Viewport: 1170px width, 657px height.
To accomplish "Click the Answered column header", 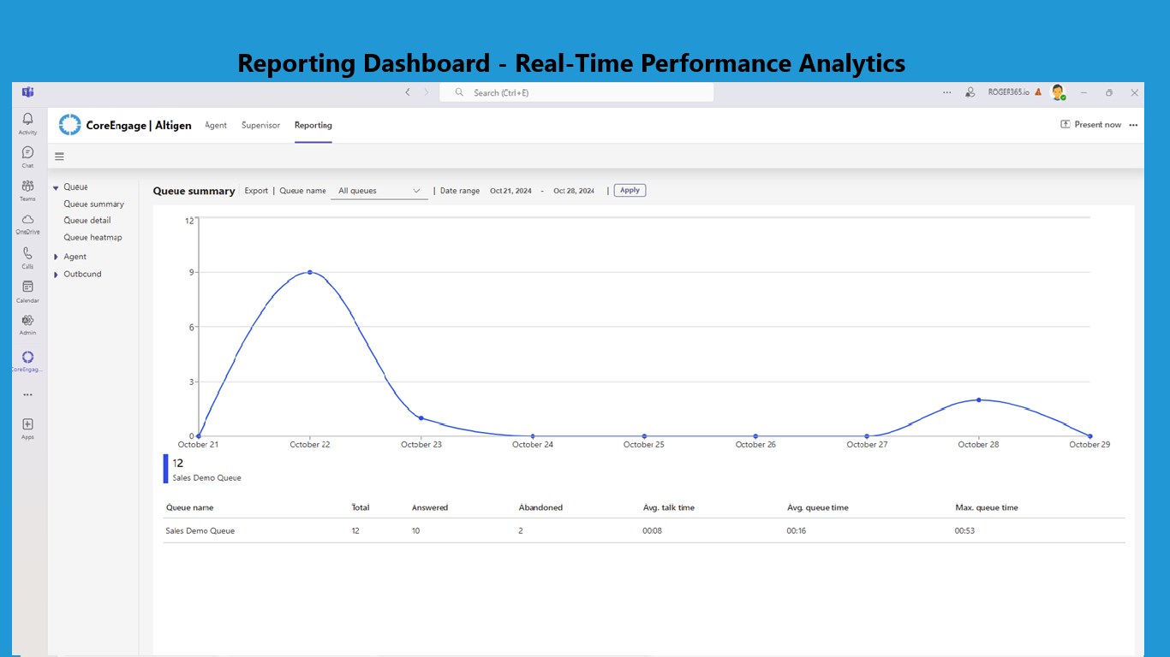I will 430,507.
